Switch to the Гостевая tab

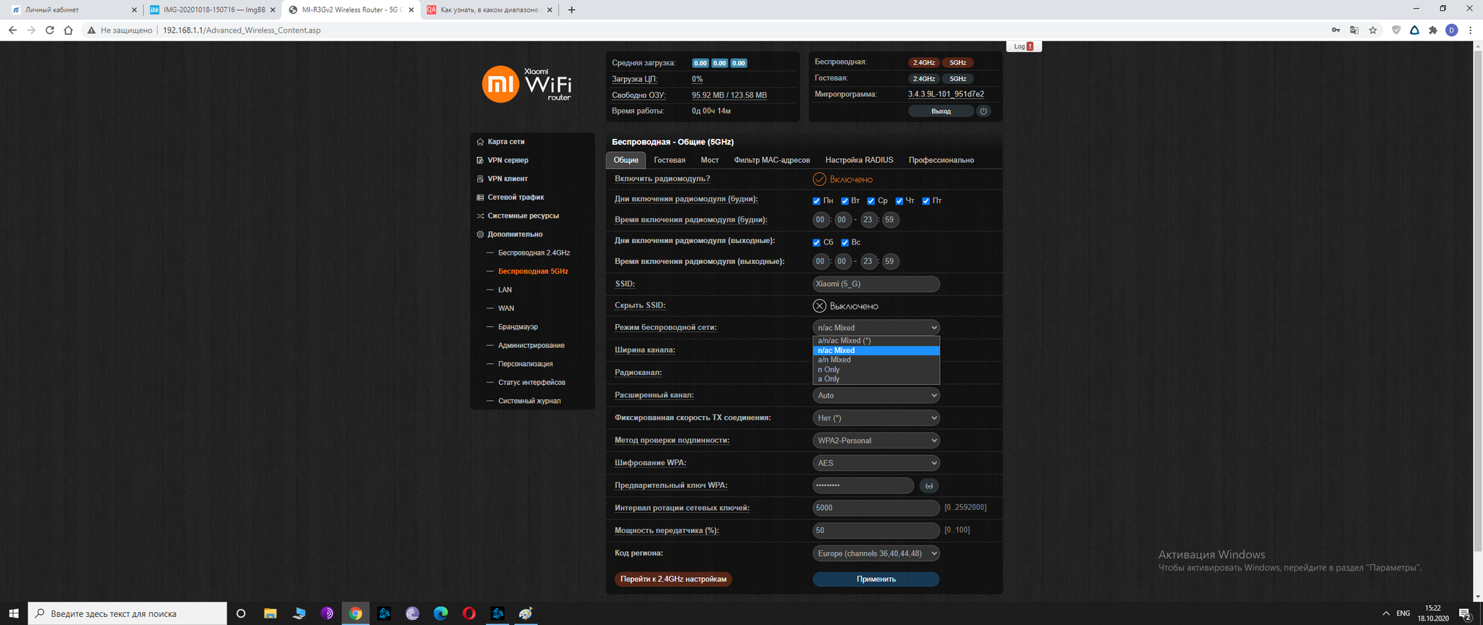669,160
